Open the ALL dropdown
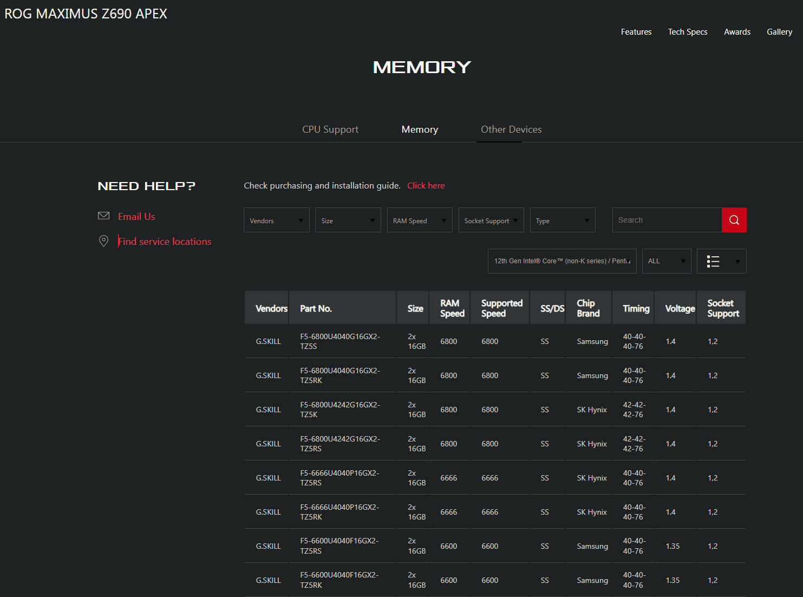The image size is (803, 597). [x=667, y=261]
